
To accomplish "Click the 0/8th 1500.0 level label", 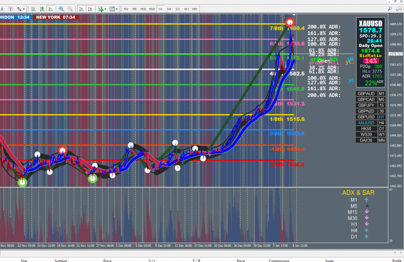I will click(x=287, y=133).
